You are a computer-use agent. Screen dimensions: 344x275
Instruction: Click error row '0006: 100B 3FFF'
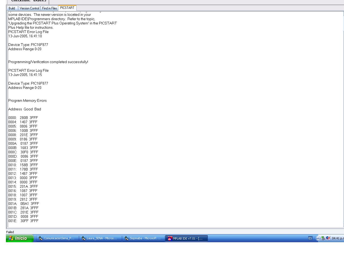[23, 131]
